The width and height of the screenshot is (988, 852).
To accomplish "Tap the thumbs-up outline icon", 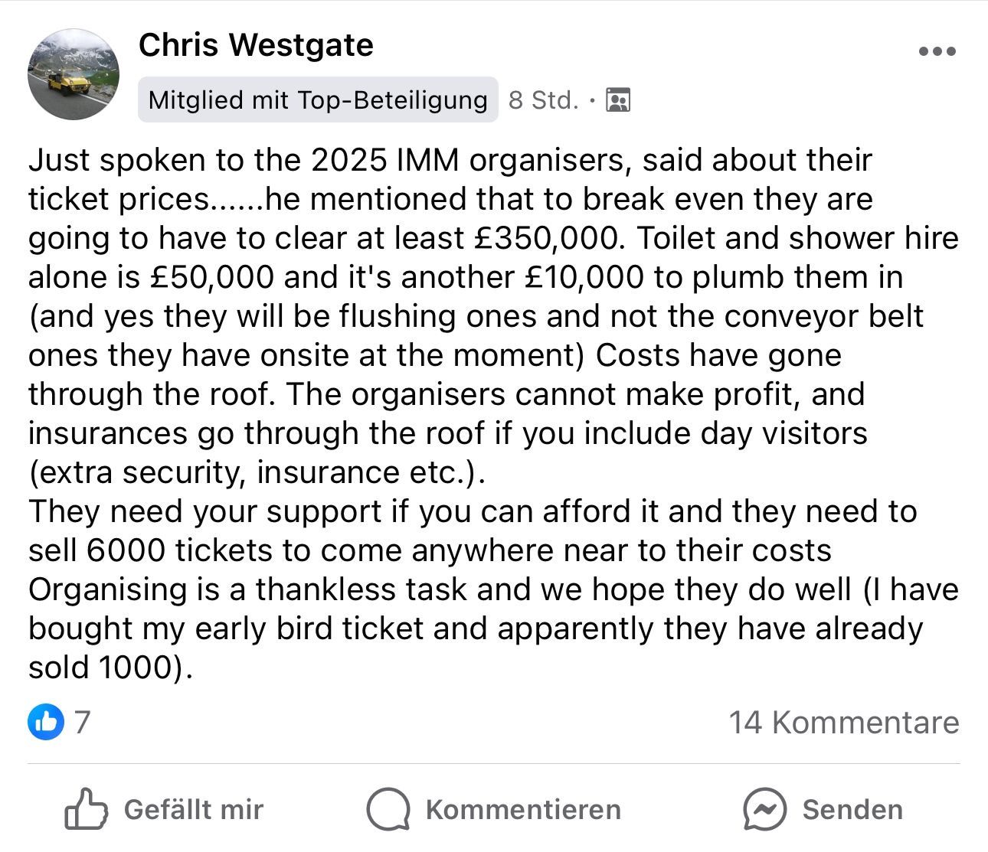I will (x=85, y=809).
